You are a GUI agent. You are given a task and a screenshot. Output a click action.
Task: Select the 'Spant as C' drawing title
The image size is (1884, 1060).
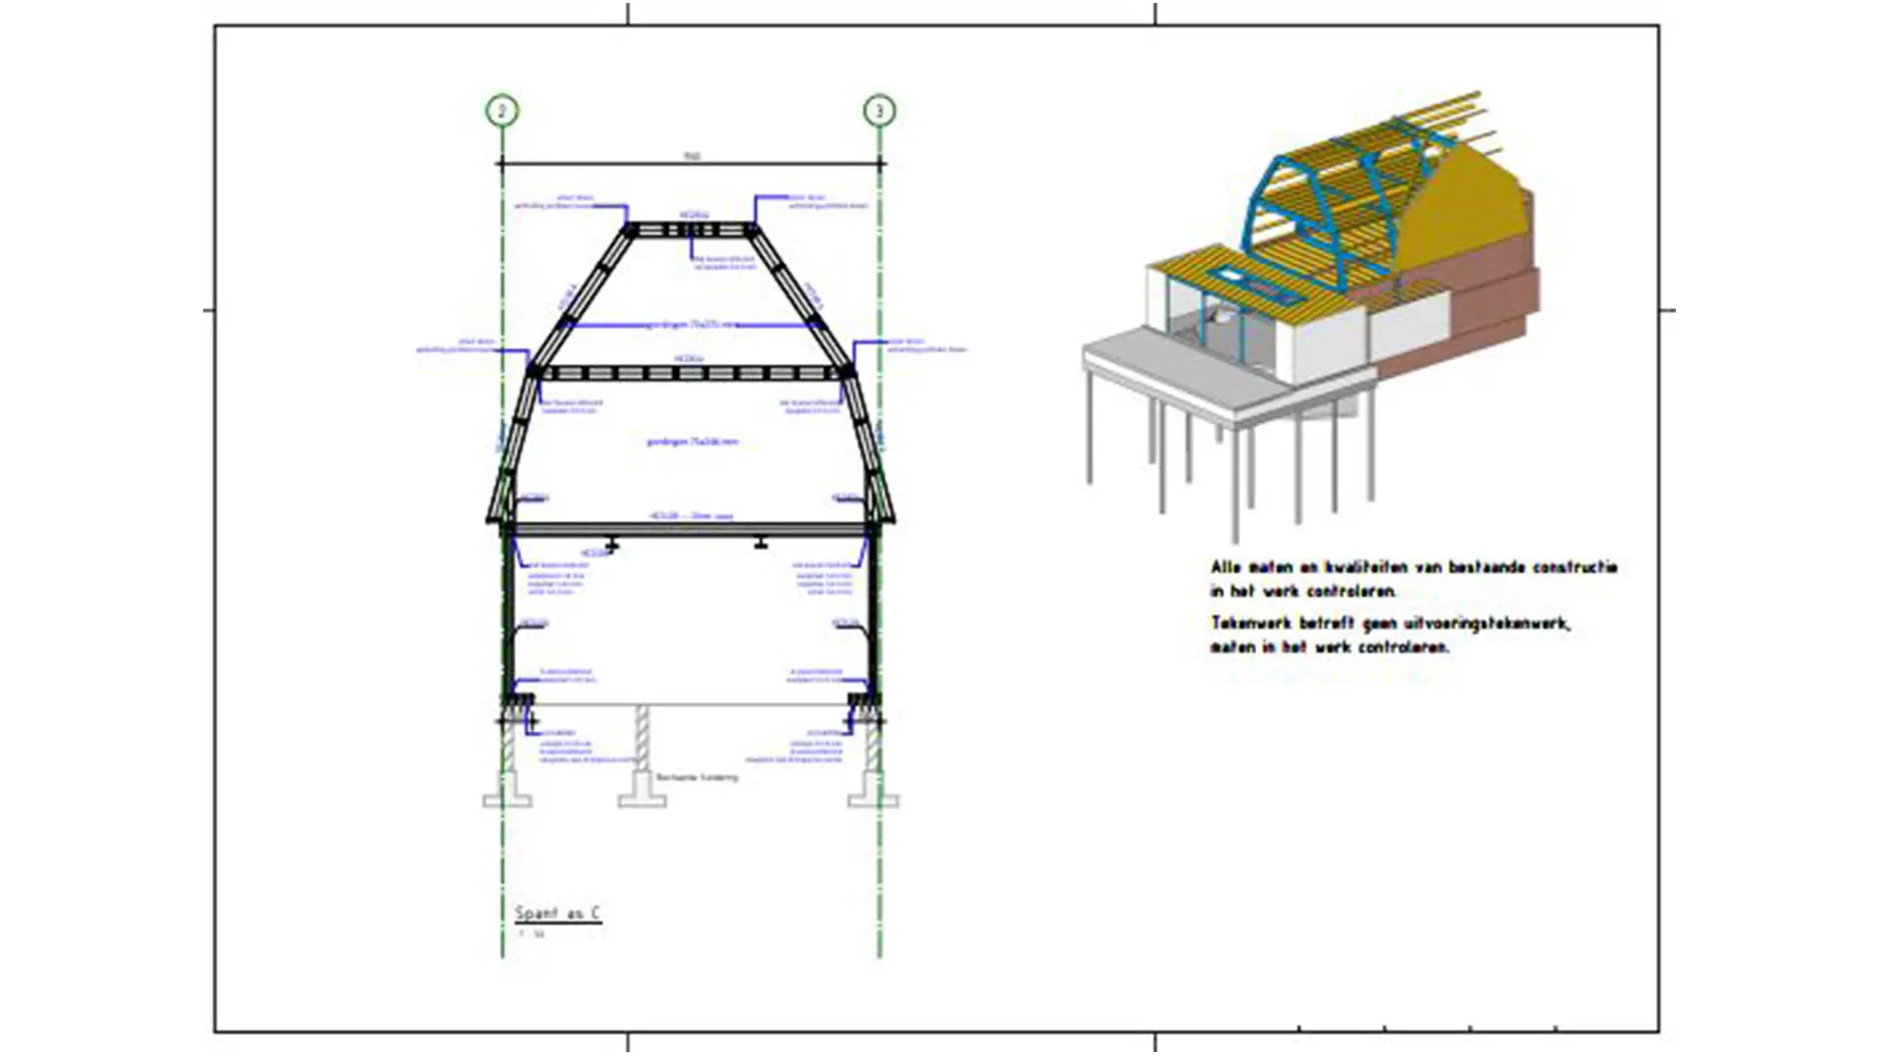(557, 914)
